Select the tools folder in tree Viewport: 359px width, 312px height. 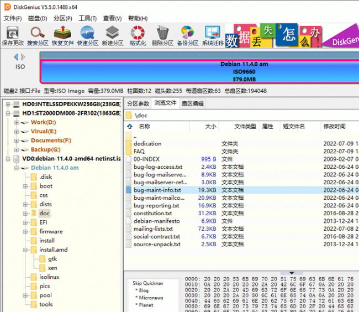pyautogui.click(x=46, y=304)
